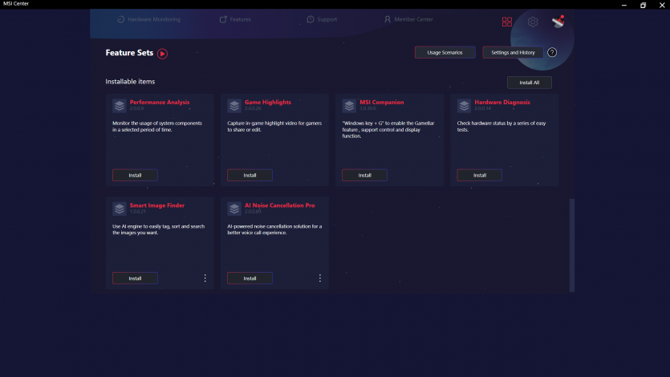Image resolution: width=670 pixels, height=377 pixels.
Task: Click the Performance Analysis layer icon
Action: [x=119, y=105]
